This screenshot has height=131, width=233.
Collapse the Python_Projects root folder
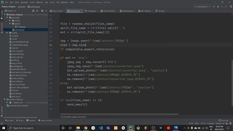(x=4, y=15)
